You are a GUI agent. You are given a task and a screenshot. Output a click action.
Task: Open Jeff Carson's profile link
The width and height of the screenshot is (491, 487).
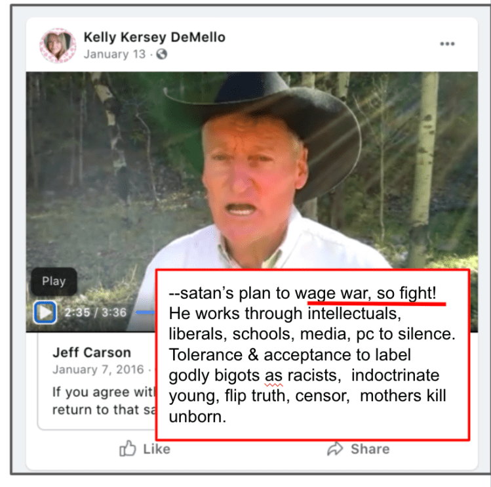[92, 352]
